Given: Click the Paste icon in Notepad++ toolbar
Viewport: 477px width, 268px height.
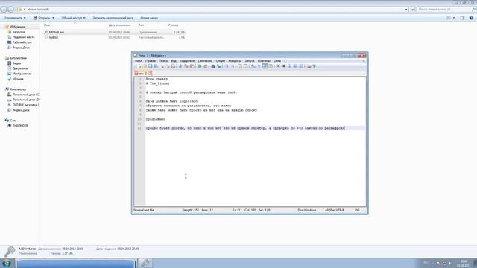Looking at the screenshot, I should click(x=192, y=66).
